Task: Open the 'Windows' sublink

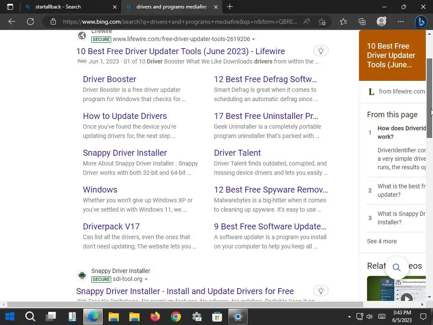Action: 100,189
